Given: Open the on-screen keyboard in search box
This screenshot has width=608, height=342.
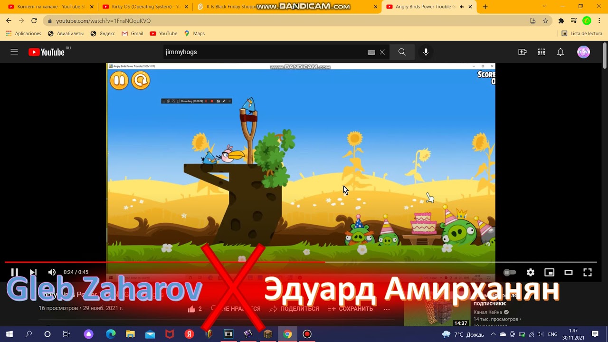Looking at the screenshot, I should point(371,52).
